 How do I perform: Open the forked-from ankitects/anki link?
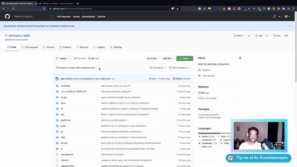point(22,40)
